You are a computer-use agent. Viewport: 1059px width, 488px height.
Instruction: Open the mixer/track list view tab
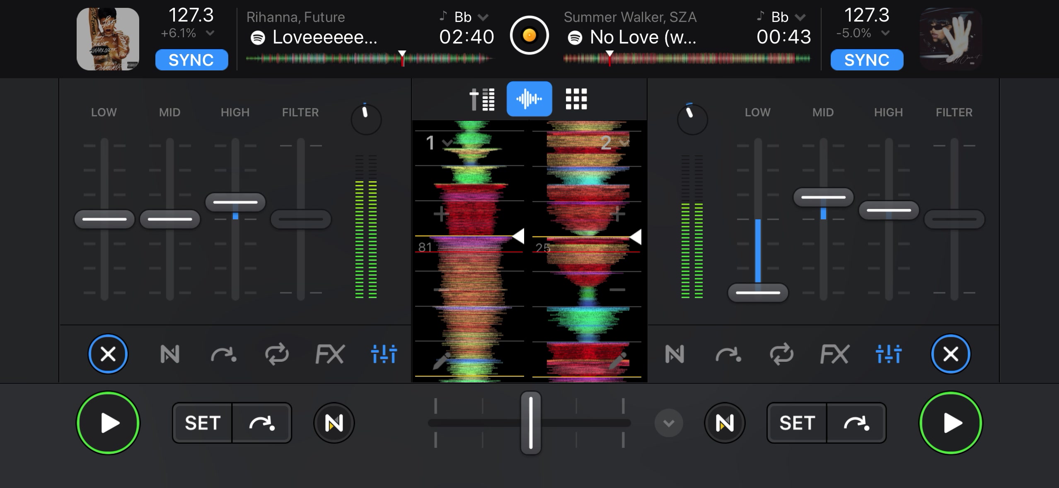482,99
